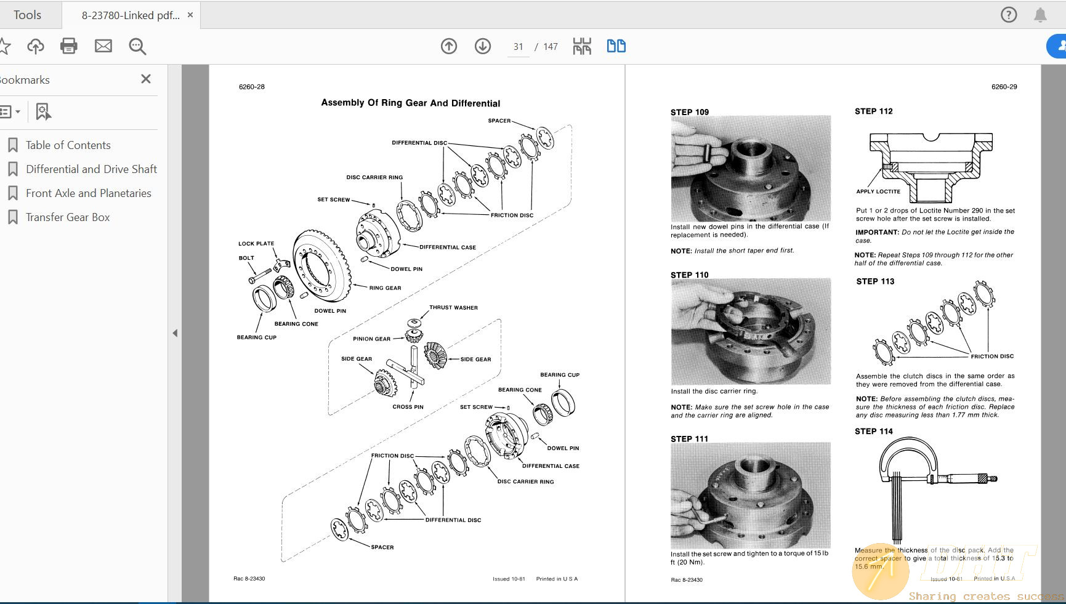Screen dimensions: 1066x604
Task: Share the PDF via cloud upload icon
Action: point(35,46)
